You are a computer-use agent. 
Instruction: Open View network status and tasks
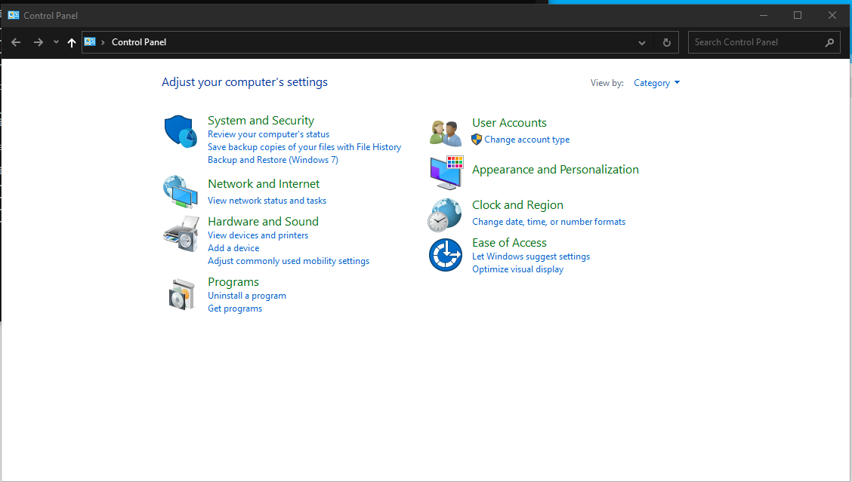click(267, 201)
